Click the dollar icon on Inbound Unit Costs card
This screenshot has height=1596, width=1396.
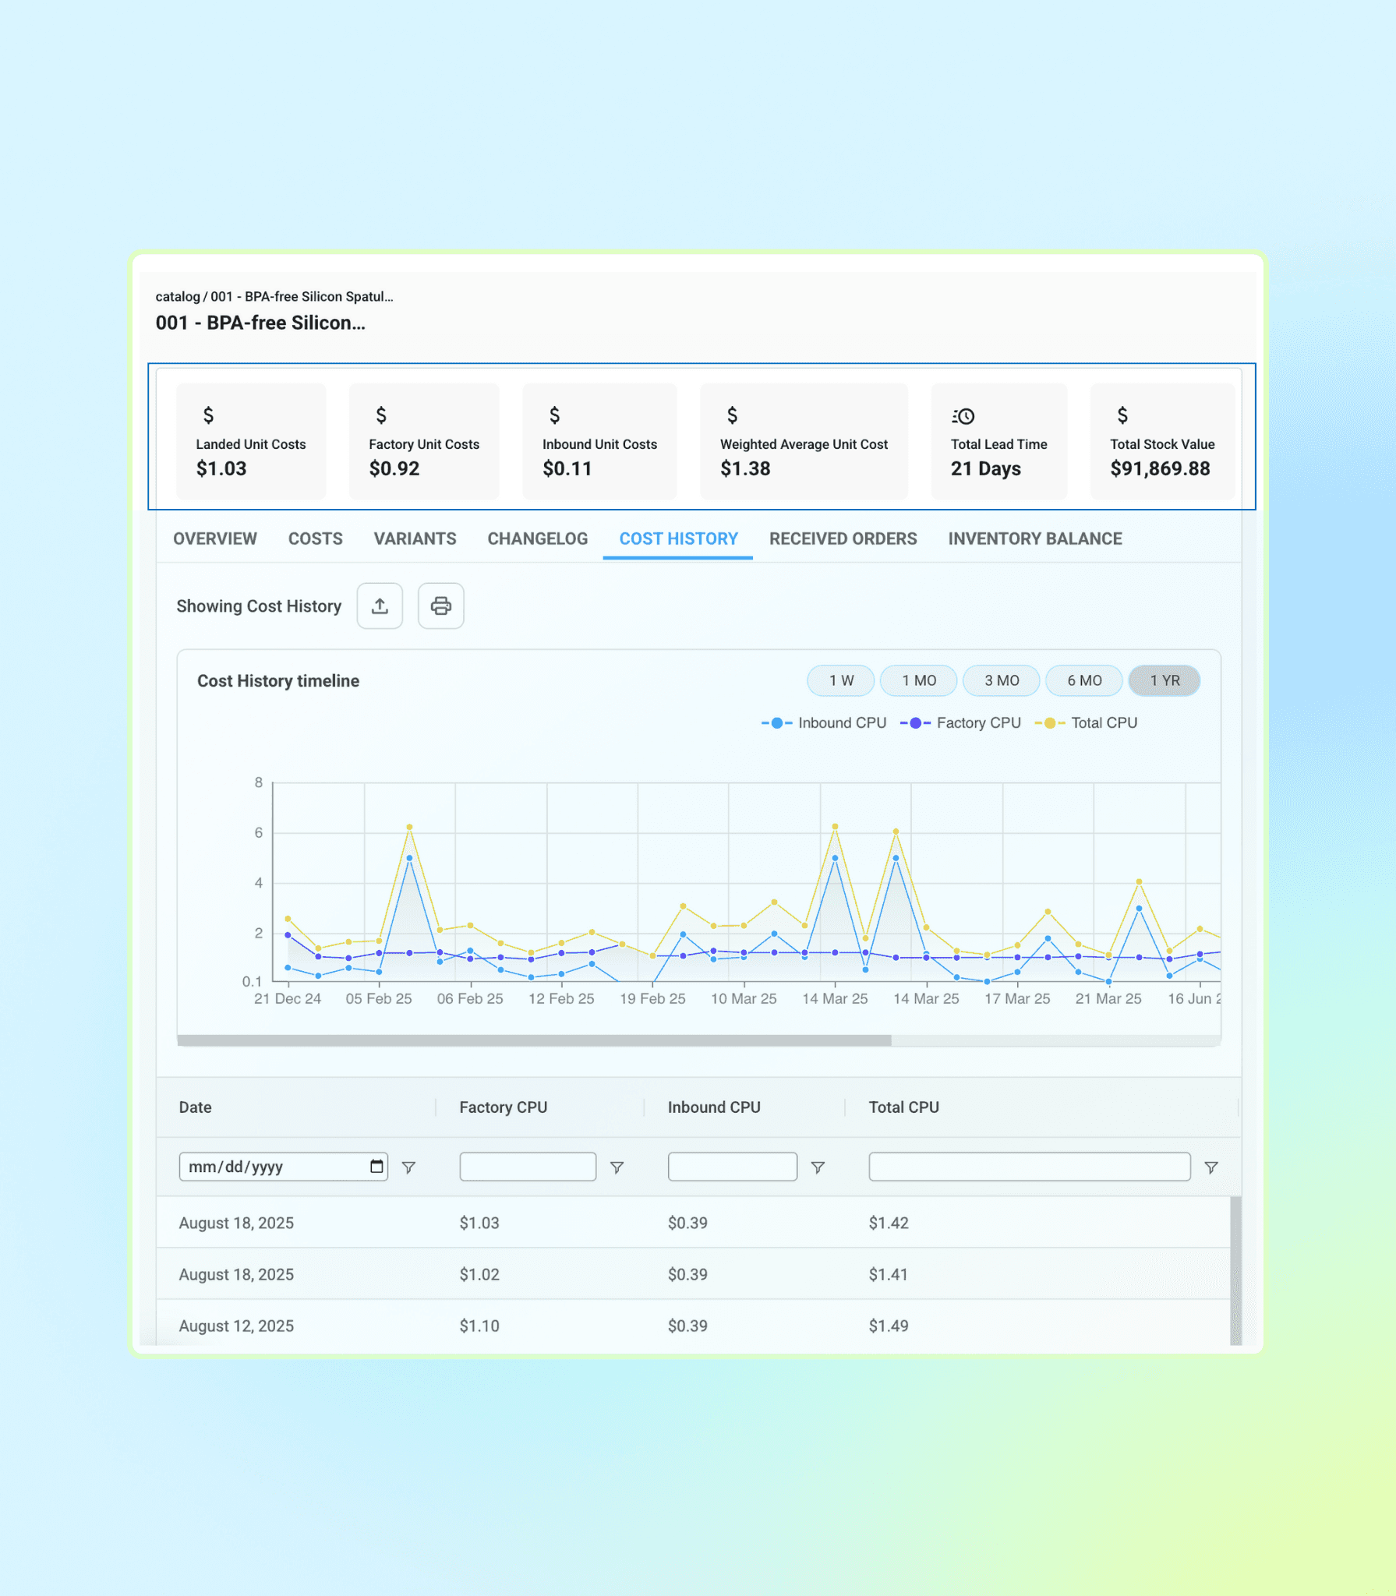click(x=554, y=415)
